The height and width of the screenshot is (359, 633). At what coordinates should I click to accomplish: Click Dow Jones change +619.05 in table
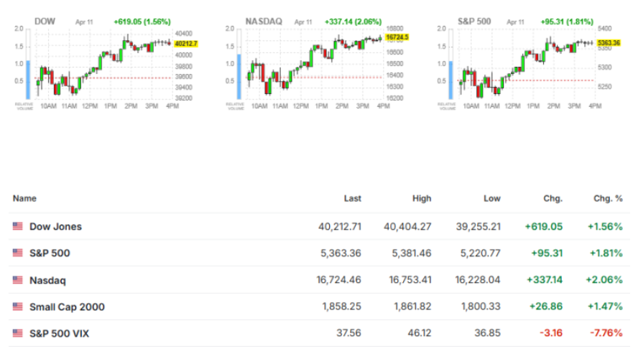(544, 227)
